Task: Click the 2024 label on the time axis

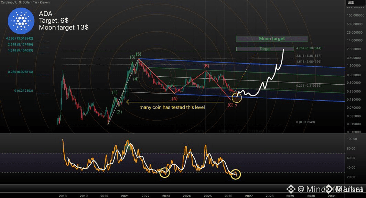Action: click(x=187, y=196)
